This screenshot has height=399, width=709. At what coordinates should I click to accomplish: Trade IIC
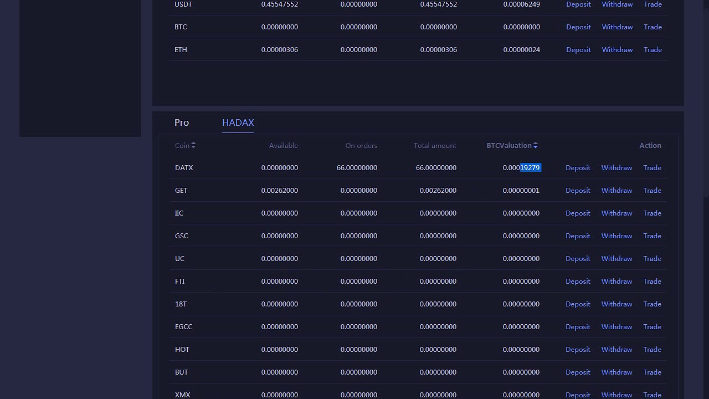652,213
